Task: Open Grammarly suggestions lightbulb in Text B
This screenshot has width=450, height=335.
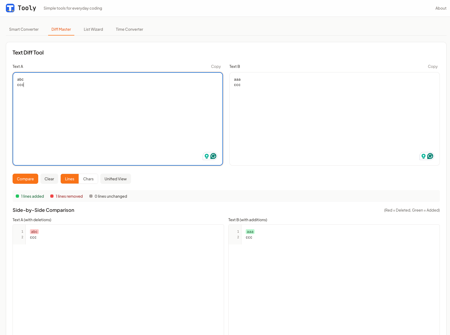Action: click(x=423, y=156)
